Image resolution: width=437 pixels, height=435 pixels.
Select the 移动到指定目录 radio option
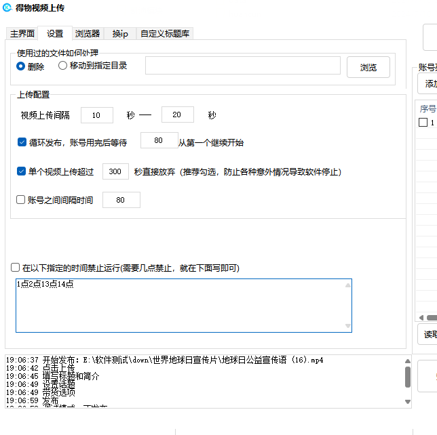pos(93,66)
